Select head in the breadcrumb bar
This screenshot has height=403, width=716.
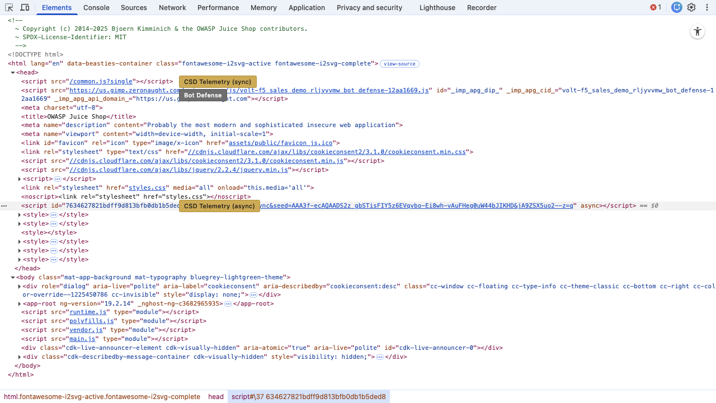215,397
